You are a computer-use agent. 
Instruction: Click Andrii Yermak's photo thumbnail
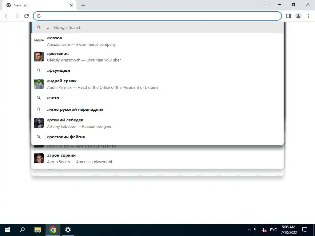pos(39,84)
